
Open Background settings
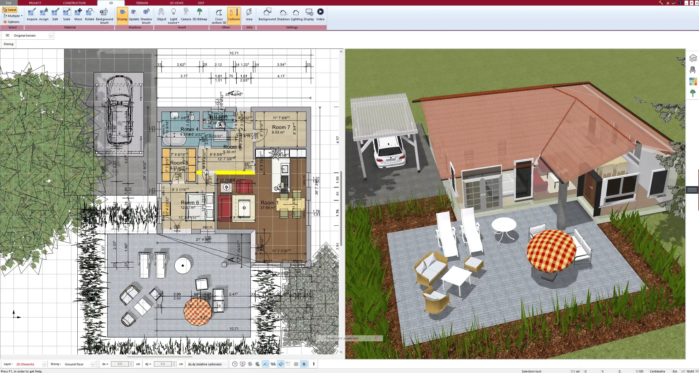[x=267, y=14]
